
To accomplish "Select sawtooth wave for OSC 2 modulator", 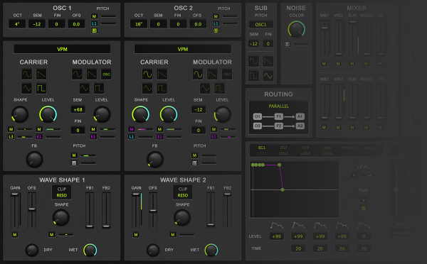I will 212,74.
